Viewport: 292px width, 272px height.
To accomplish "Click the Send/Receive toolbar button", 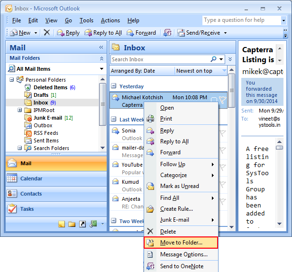I will [x=199, y=33].
